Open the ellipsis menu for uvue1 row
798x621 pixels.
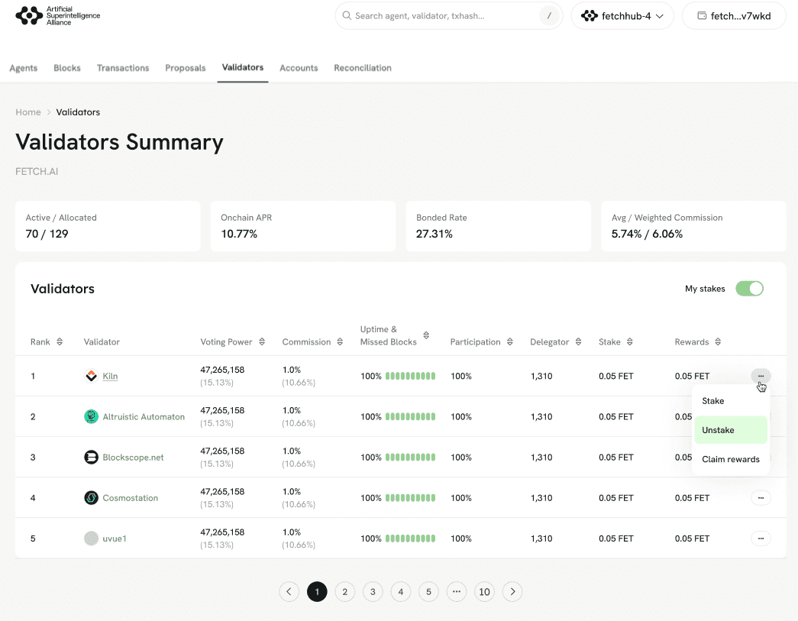pyautogui.click(x=761, y=538)
